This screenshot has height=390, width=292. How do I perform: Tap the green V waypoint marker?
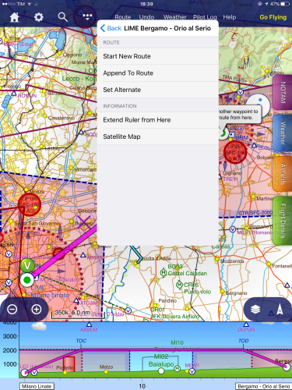click(x=27, y=265)
